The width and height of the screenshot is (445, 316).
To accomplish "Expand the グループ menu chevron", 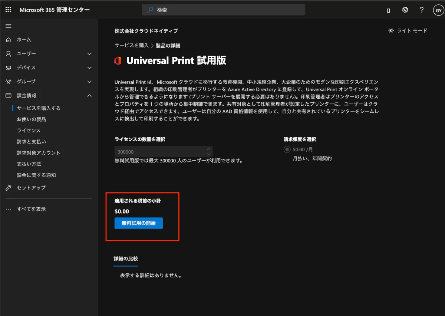I will (x=89, y=82).
